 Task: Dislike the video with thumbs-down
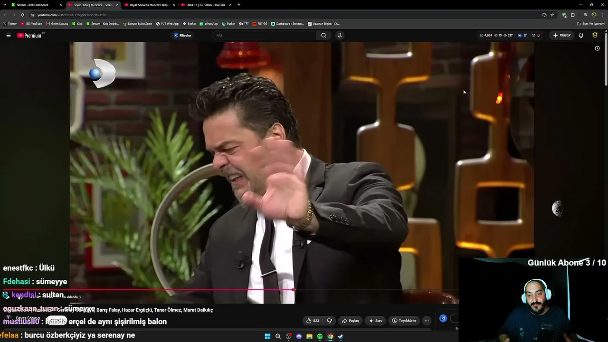(330, 321)
